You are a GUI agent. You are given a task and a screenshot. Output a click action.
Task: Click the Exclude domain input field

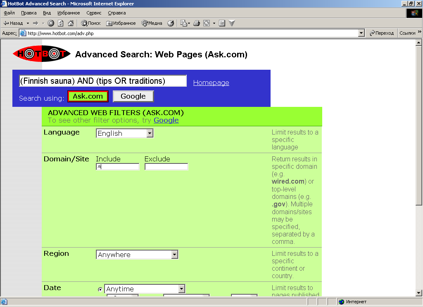click(166, 167)
